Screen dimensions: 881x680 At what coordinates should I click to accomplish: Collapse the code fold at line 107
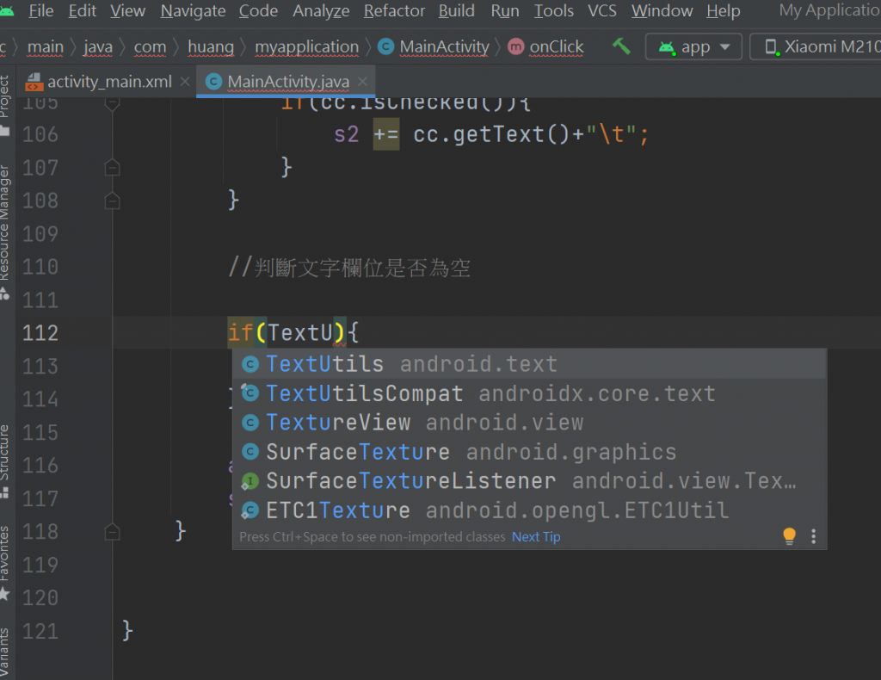coord(113,168)
